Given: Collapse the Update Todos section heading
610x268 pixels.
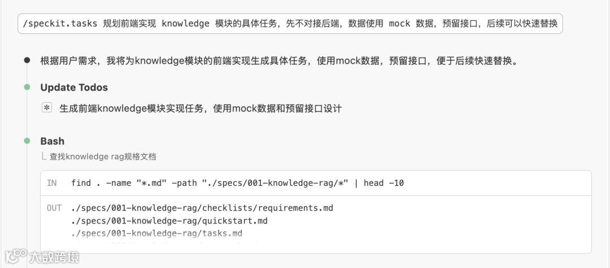Looking at the screenshot, I should pyautogui.click(x=73, y=87).
